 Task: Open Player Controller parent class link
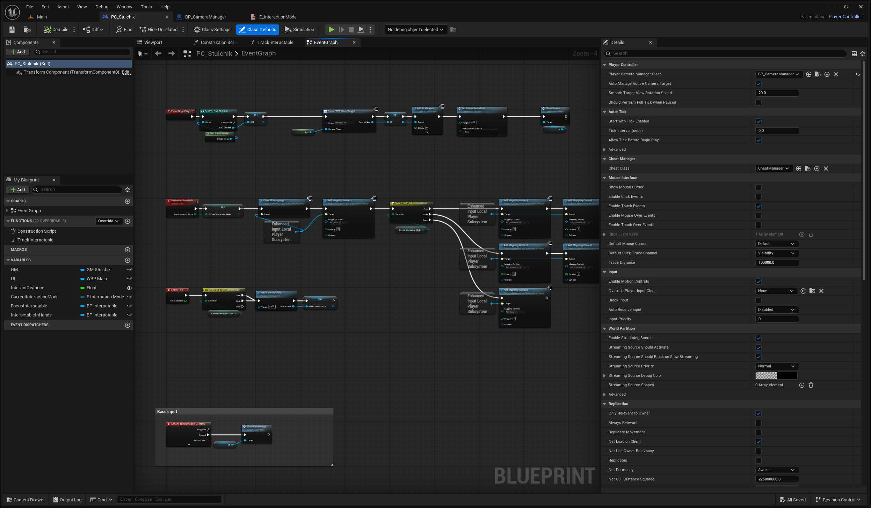845,17
